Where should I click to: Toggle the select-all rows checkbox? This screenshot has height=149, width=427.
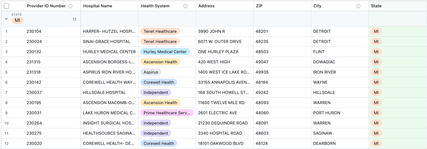(6, 6)
